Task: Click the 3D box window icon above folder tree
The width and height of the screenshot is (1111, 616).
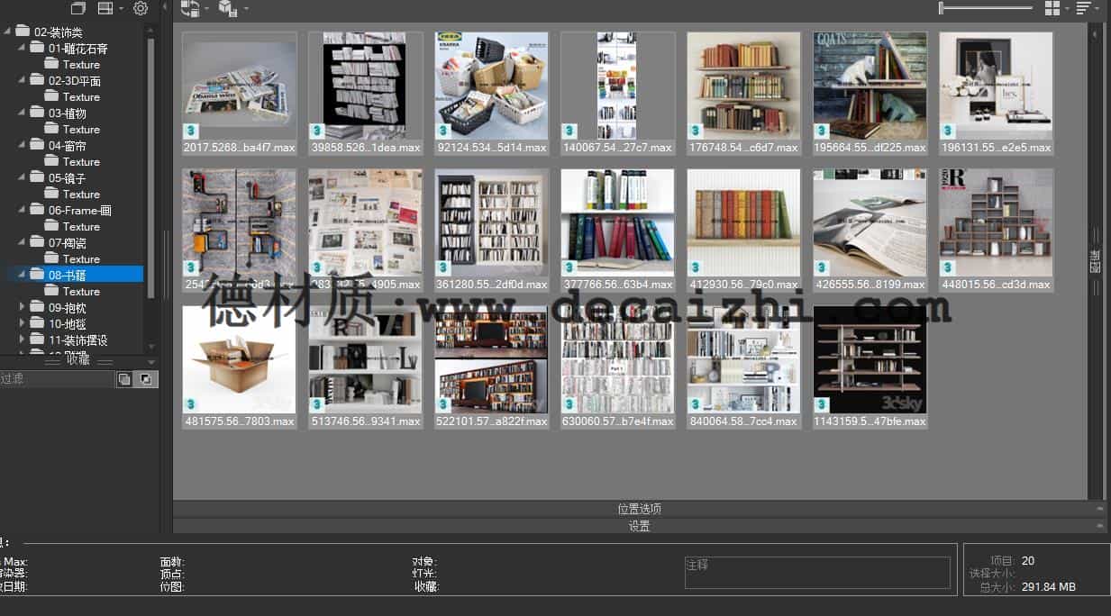Action: point(78,9)
